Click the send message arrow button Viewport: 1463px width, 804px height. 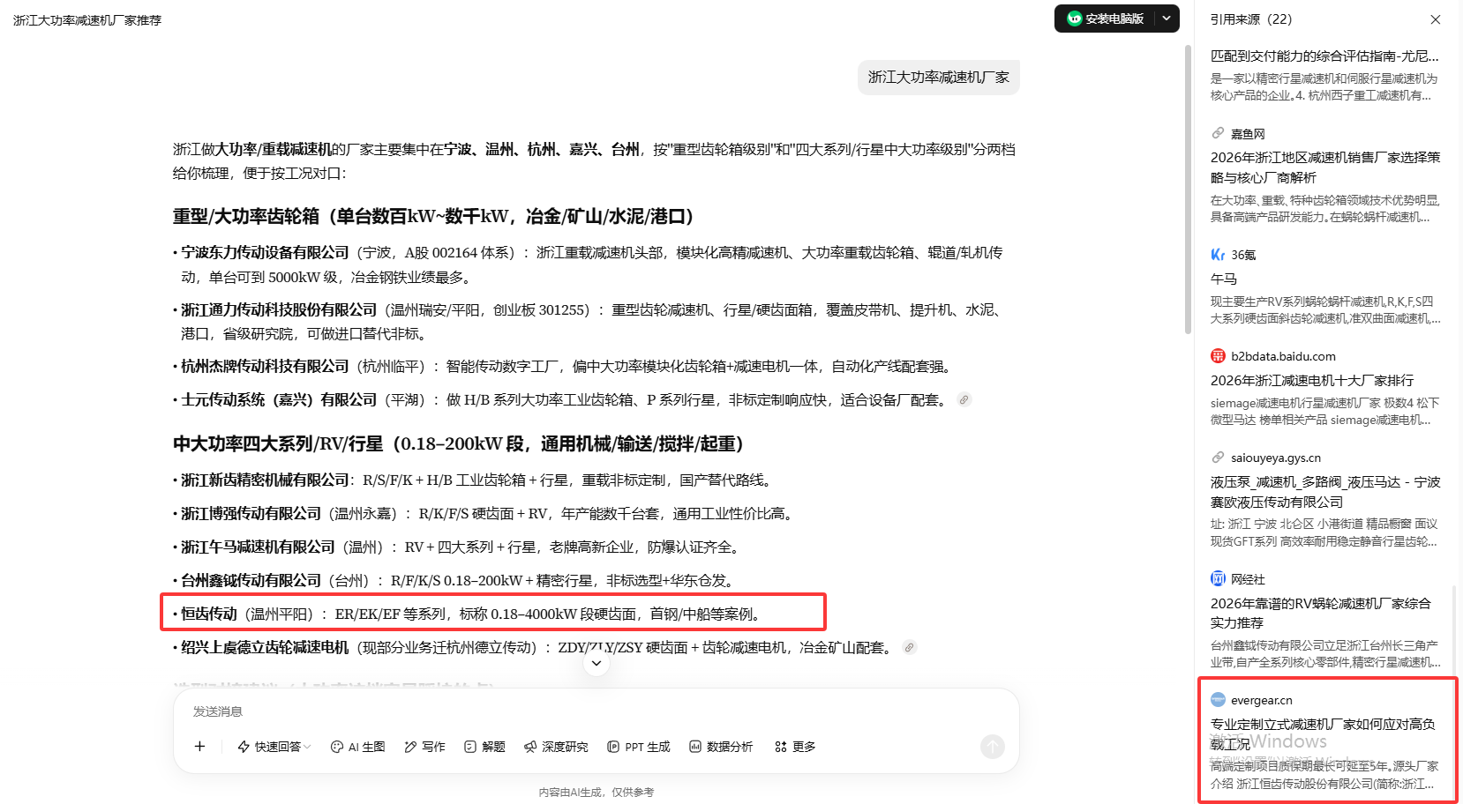click(x=993, y=747)
